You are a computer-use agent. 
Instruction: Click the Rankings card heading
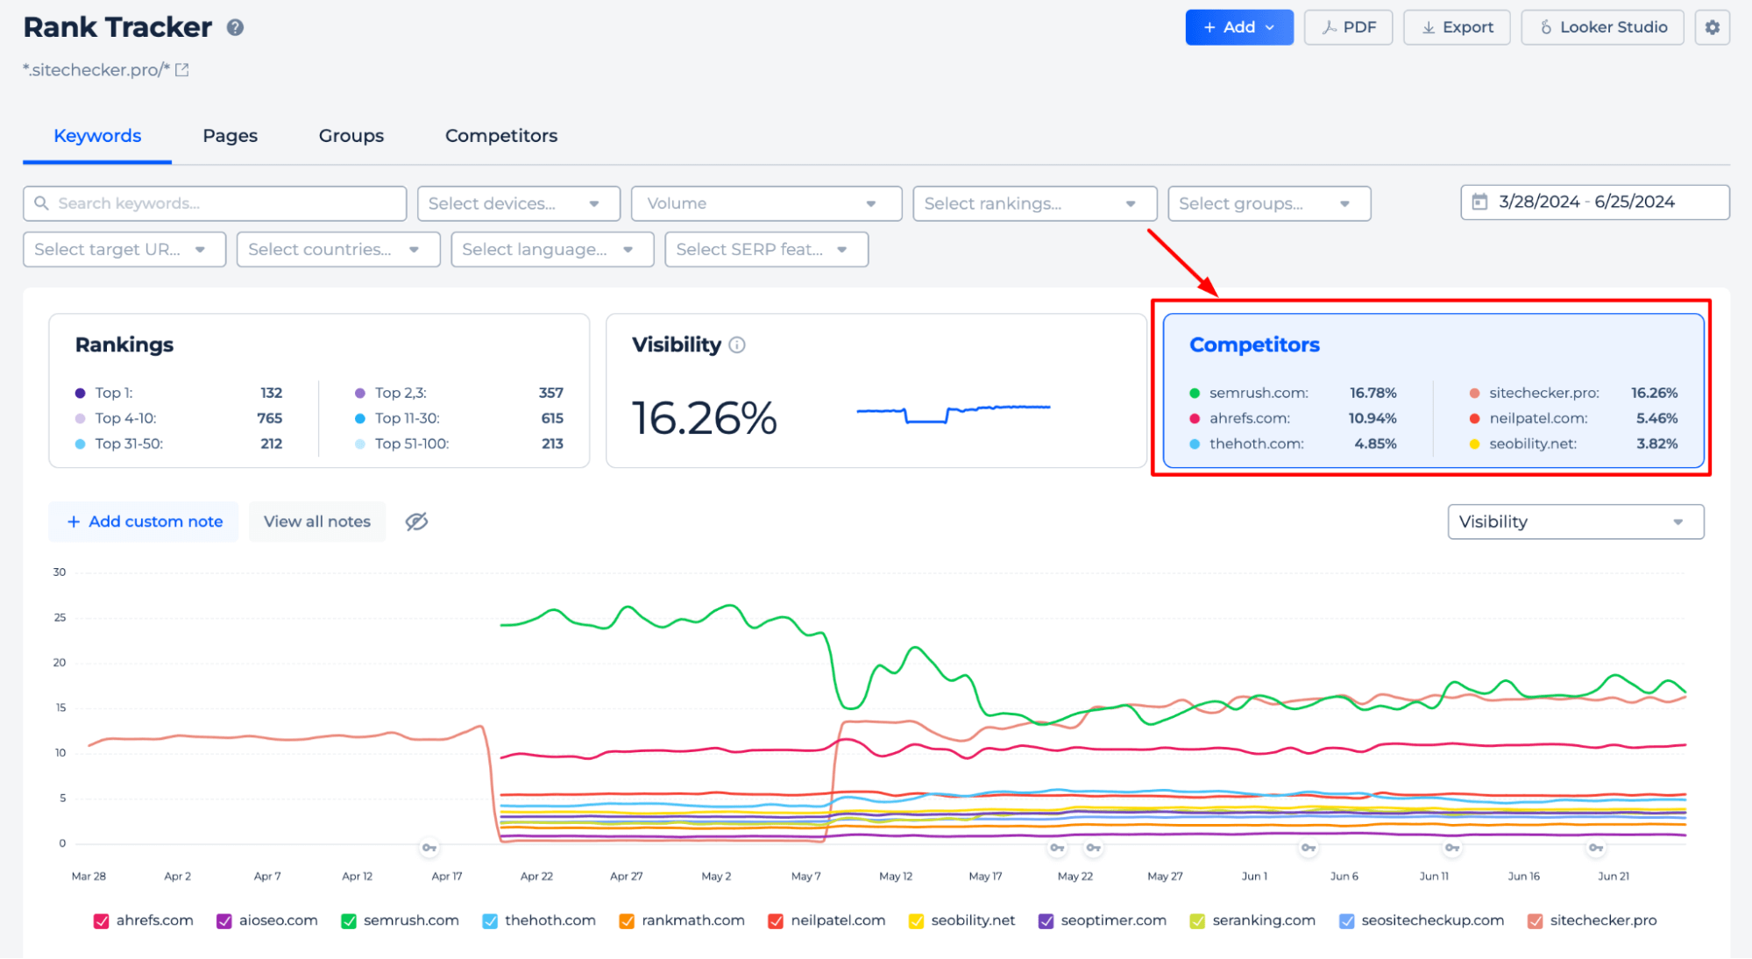[124, 345]
